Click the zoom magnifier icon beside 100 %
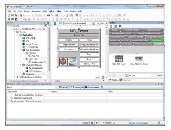Viewport: 171px width, 130px height. coord(103,78)
